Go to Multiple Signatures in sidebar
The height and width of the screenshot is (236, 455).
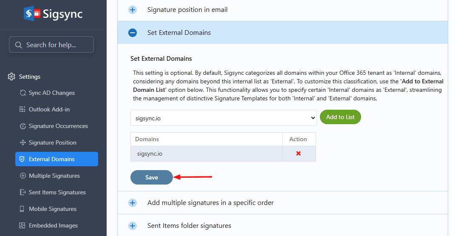coord(54,176)
